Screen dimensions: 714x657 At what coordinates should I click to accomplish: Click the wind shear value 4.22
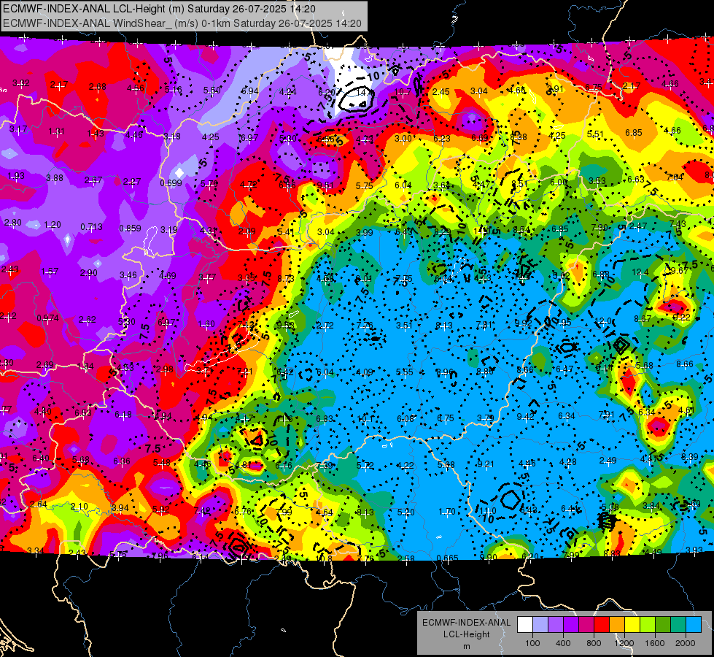point(405,466)
